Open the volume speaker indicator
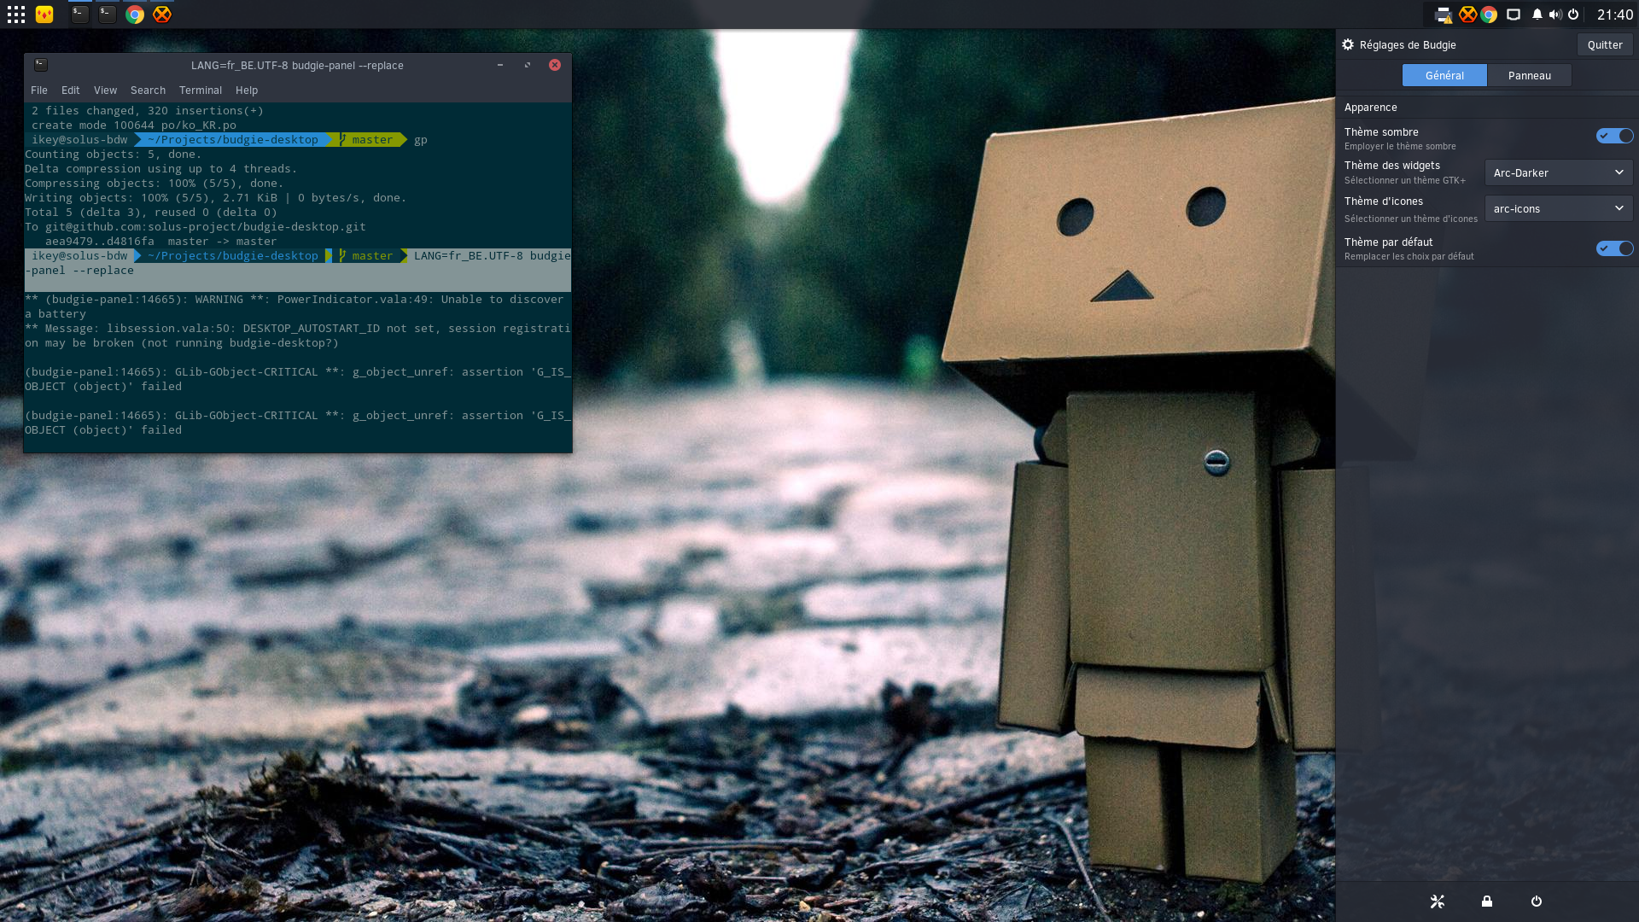This screenshot has width=1639, height=922. pyautogui.click(x=1555, y=15)
